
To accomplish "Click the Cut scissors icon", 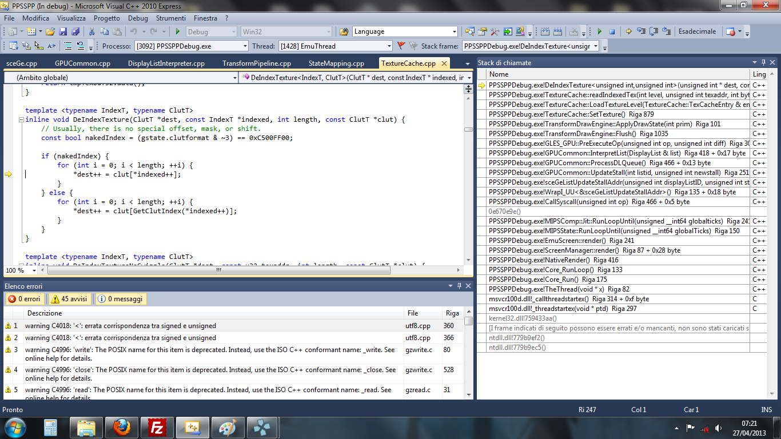I will [91, 31].
